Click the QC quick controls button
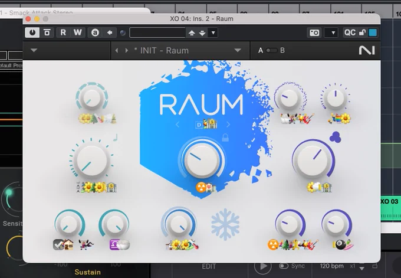This screenshot has width=401, height=278. tap(350, 32)
